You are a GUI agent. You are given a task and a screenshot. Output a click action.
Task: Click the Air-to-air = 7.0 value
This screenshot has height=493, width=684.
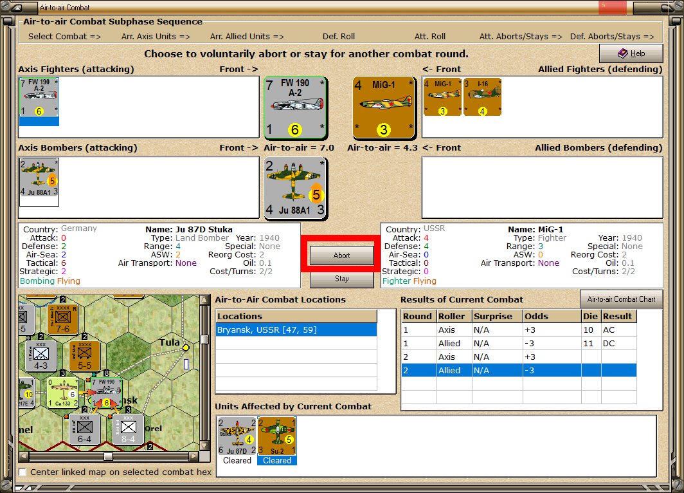[299, 147]
